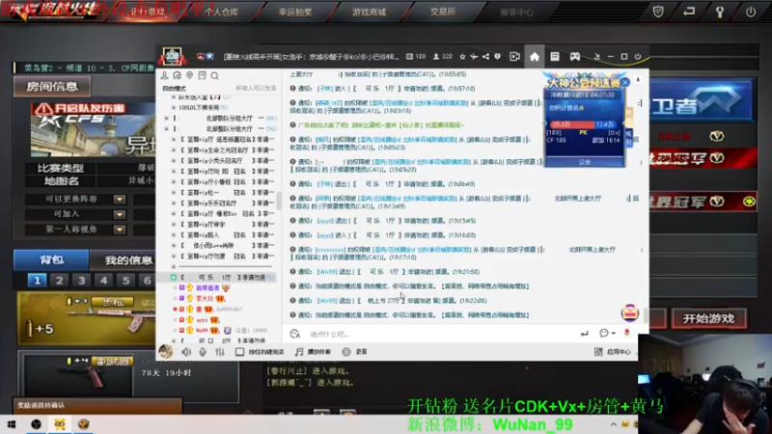Click the 开始游戏 start button
Image resolution: width=772 pixels, height=434 pixels.
(708, 319)
